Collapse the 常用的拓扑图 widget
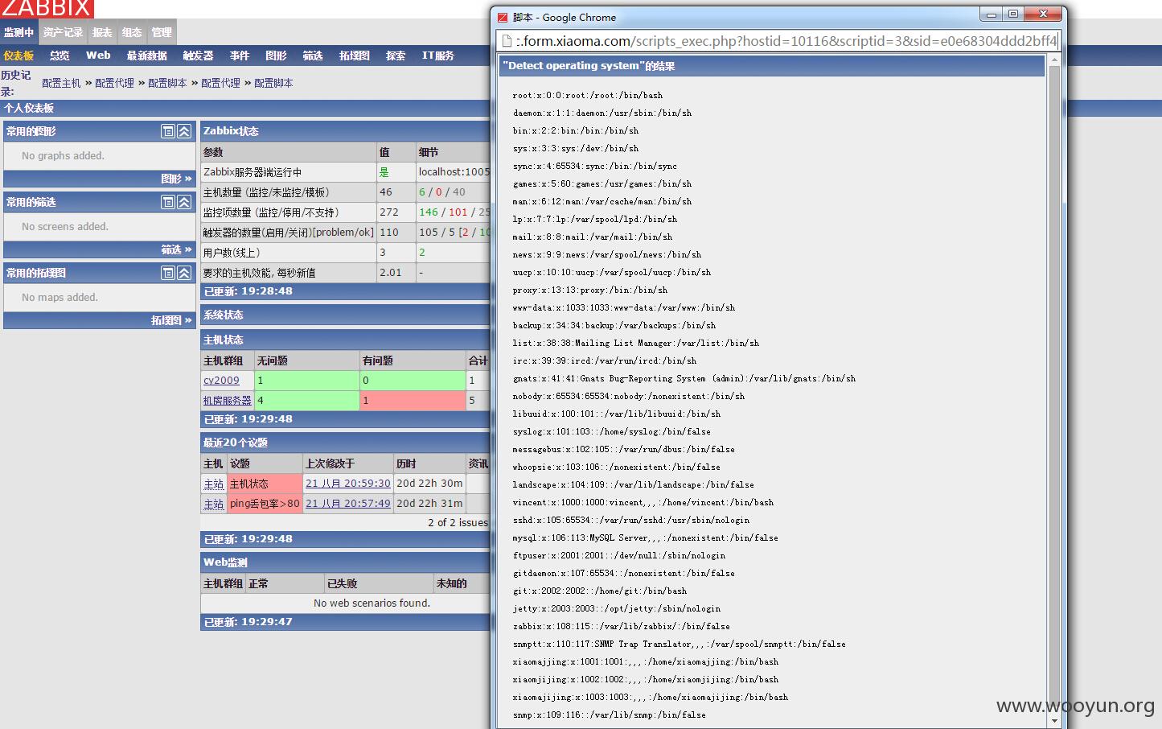 (x=184, y=273)
